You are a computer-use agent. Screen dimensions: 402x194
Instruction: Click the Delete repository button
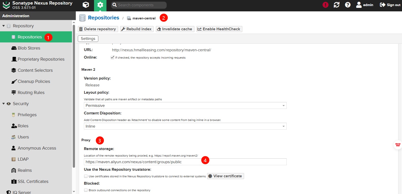[x=98, y=29]
